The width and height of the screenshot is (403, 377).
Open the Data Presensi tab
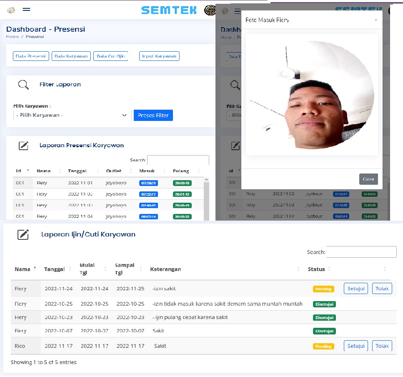[x=31, y=56]
